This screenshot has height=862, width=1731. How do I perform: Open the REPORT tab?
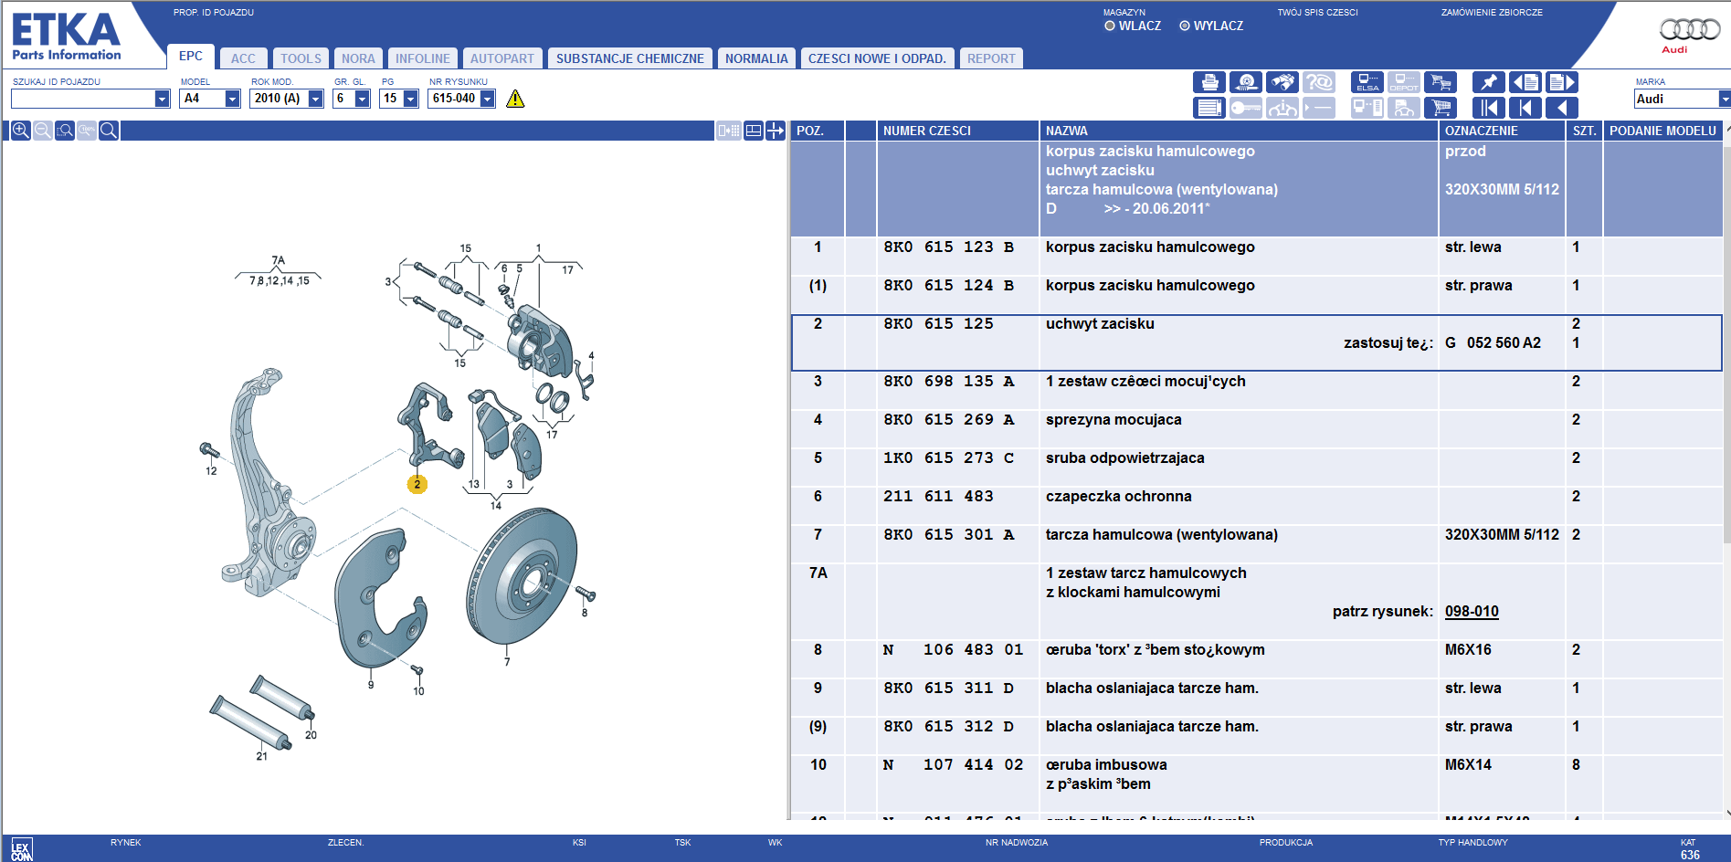(991, 58)
